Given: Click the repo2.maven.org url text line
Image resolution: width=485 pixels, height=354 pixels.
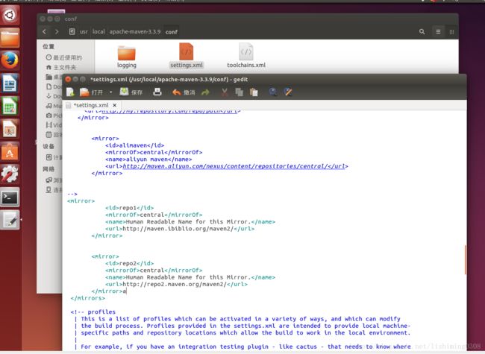Looking at the screenshot, I should tap(176, 284).
